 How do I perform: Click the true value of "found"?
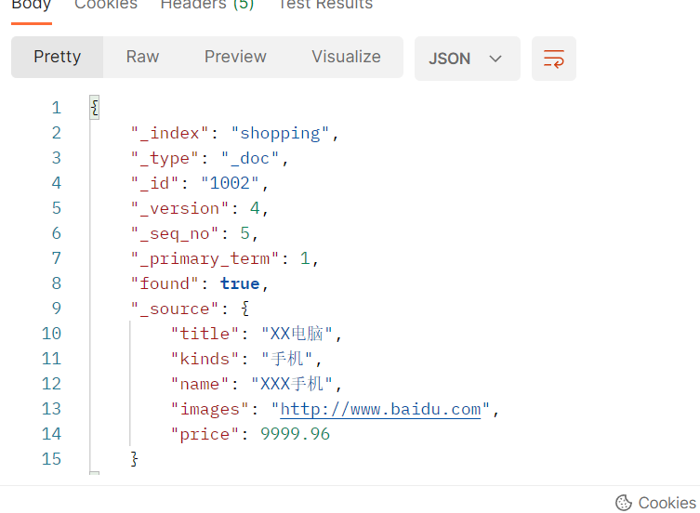click(240, 283)
